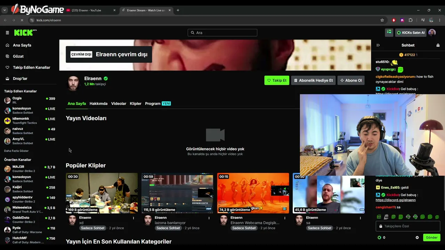Screen dimensions: 445x250
Task: Open the red hand ad-blocker extension
Action: coord(394,20)
